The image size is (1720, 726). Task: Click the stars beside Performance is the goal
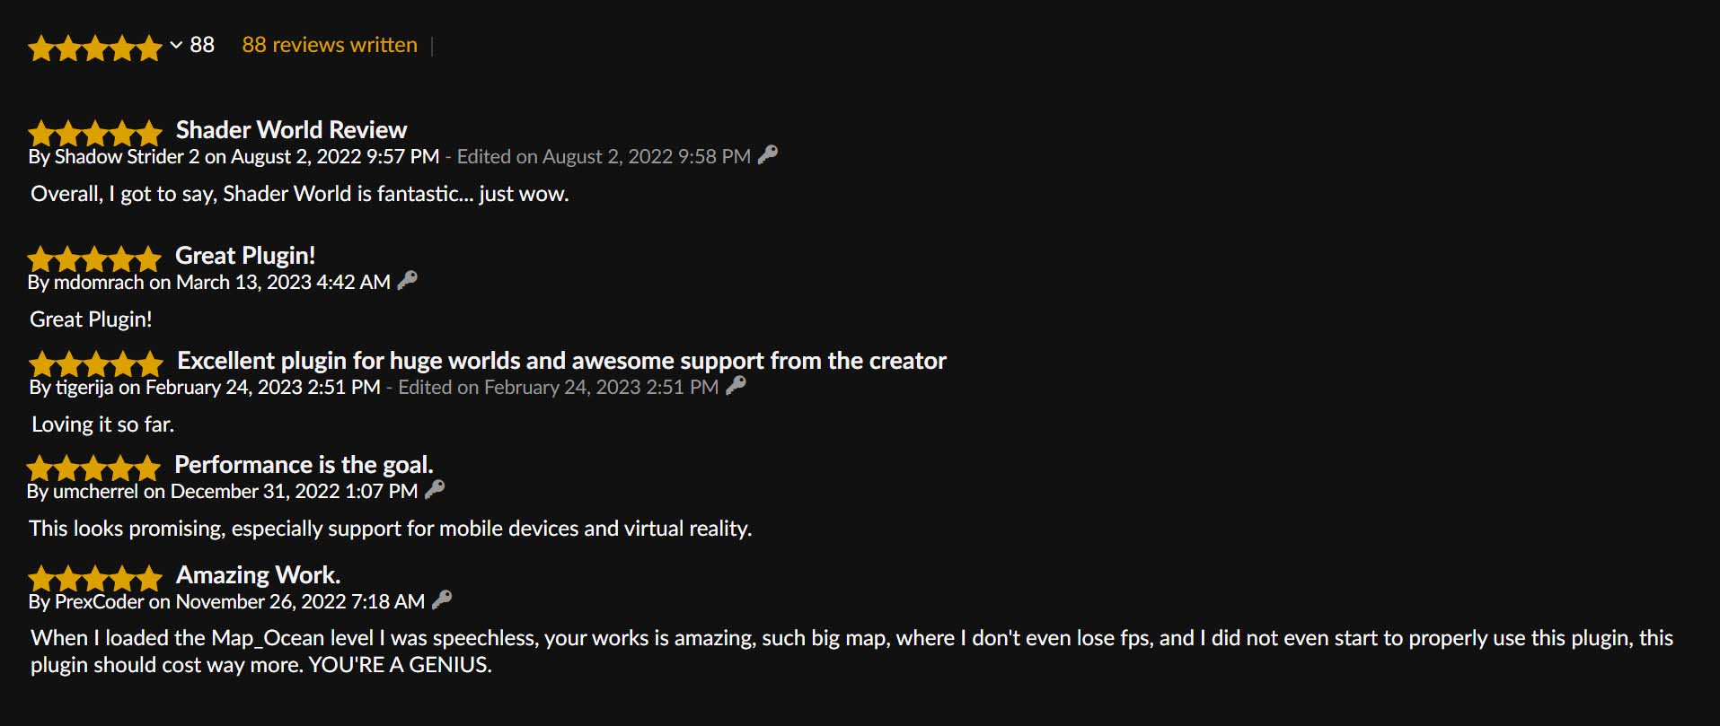pos(94,468)
